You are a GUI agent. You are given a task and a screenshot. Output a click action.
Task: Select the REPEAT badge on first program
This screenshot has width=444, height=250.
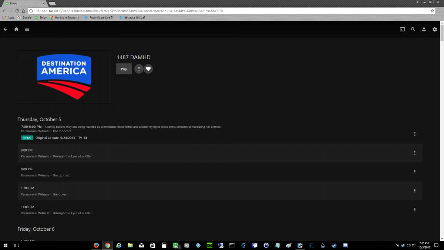click(27, 138)
